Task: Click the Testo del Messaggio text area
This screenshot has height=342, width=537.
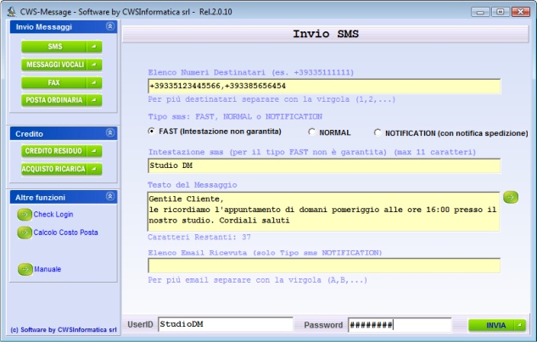Action: pyautogui.click(x=323, y=211)
